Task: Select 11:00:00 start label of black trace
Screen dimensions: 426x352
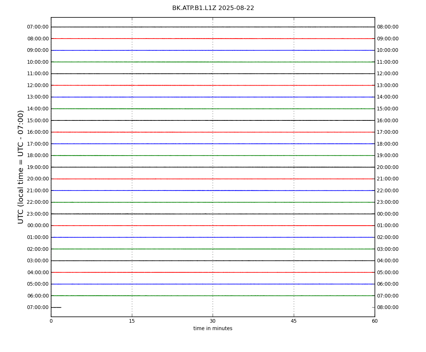Action: pos(38,74)
